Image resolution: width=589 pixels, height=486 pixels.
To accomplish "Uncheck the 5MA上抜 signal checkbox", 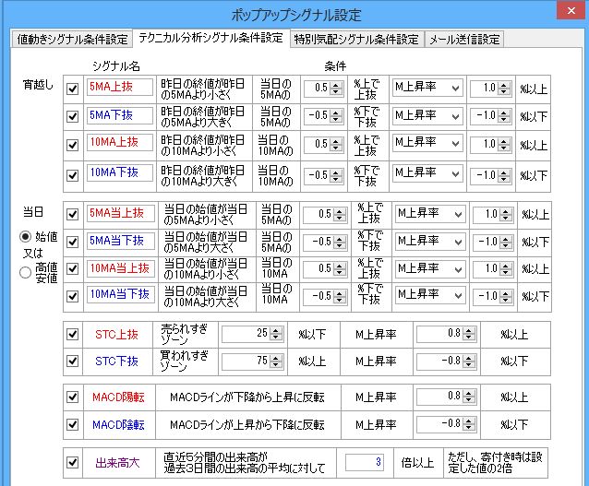I will click(73, 89).
